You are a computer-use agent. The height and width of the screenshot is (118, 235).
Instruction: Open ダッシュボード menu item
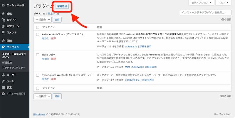(15, 5)
